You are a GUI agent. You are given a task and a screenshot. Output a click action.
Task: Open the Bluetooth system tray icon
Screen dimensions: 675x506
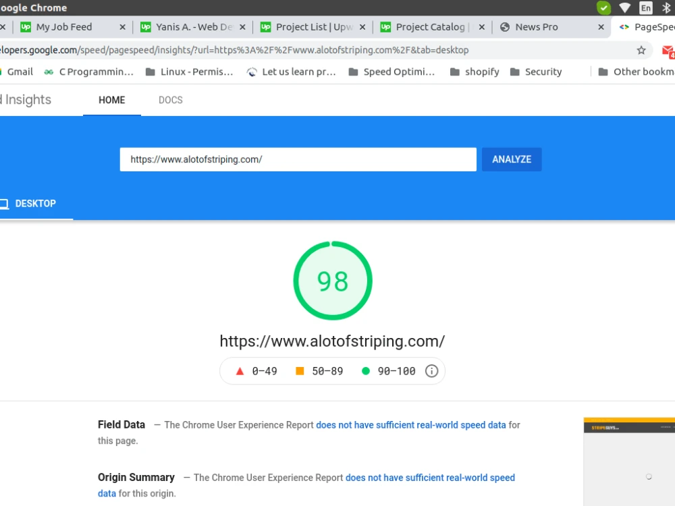click(x=666, y=7)
